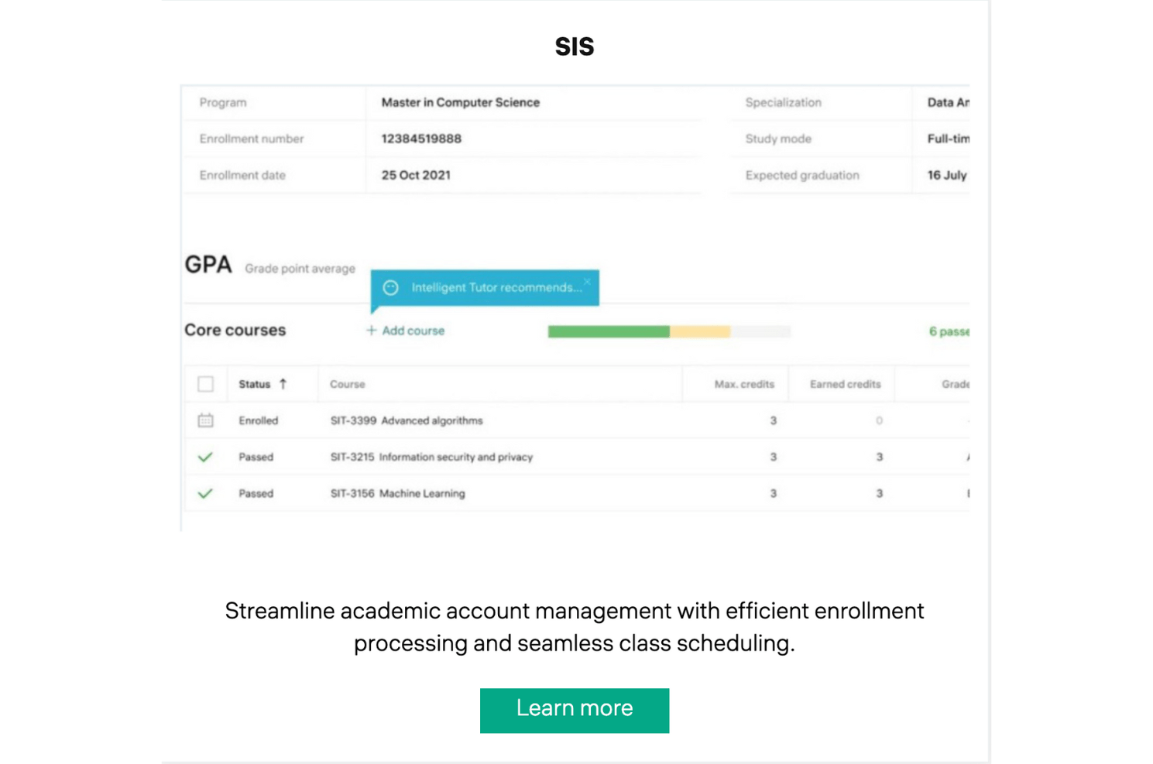Click the green checkmark for Information security
Viewport: 1153px width, 764px height.
(x=205, y=457)
